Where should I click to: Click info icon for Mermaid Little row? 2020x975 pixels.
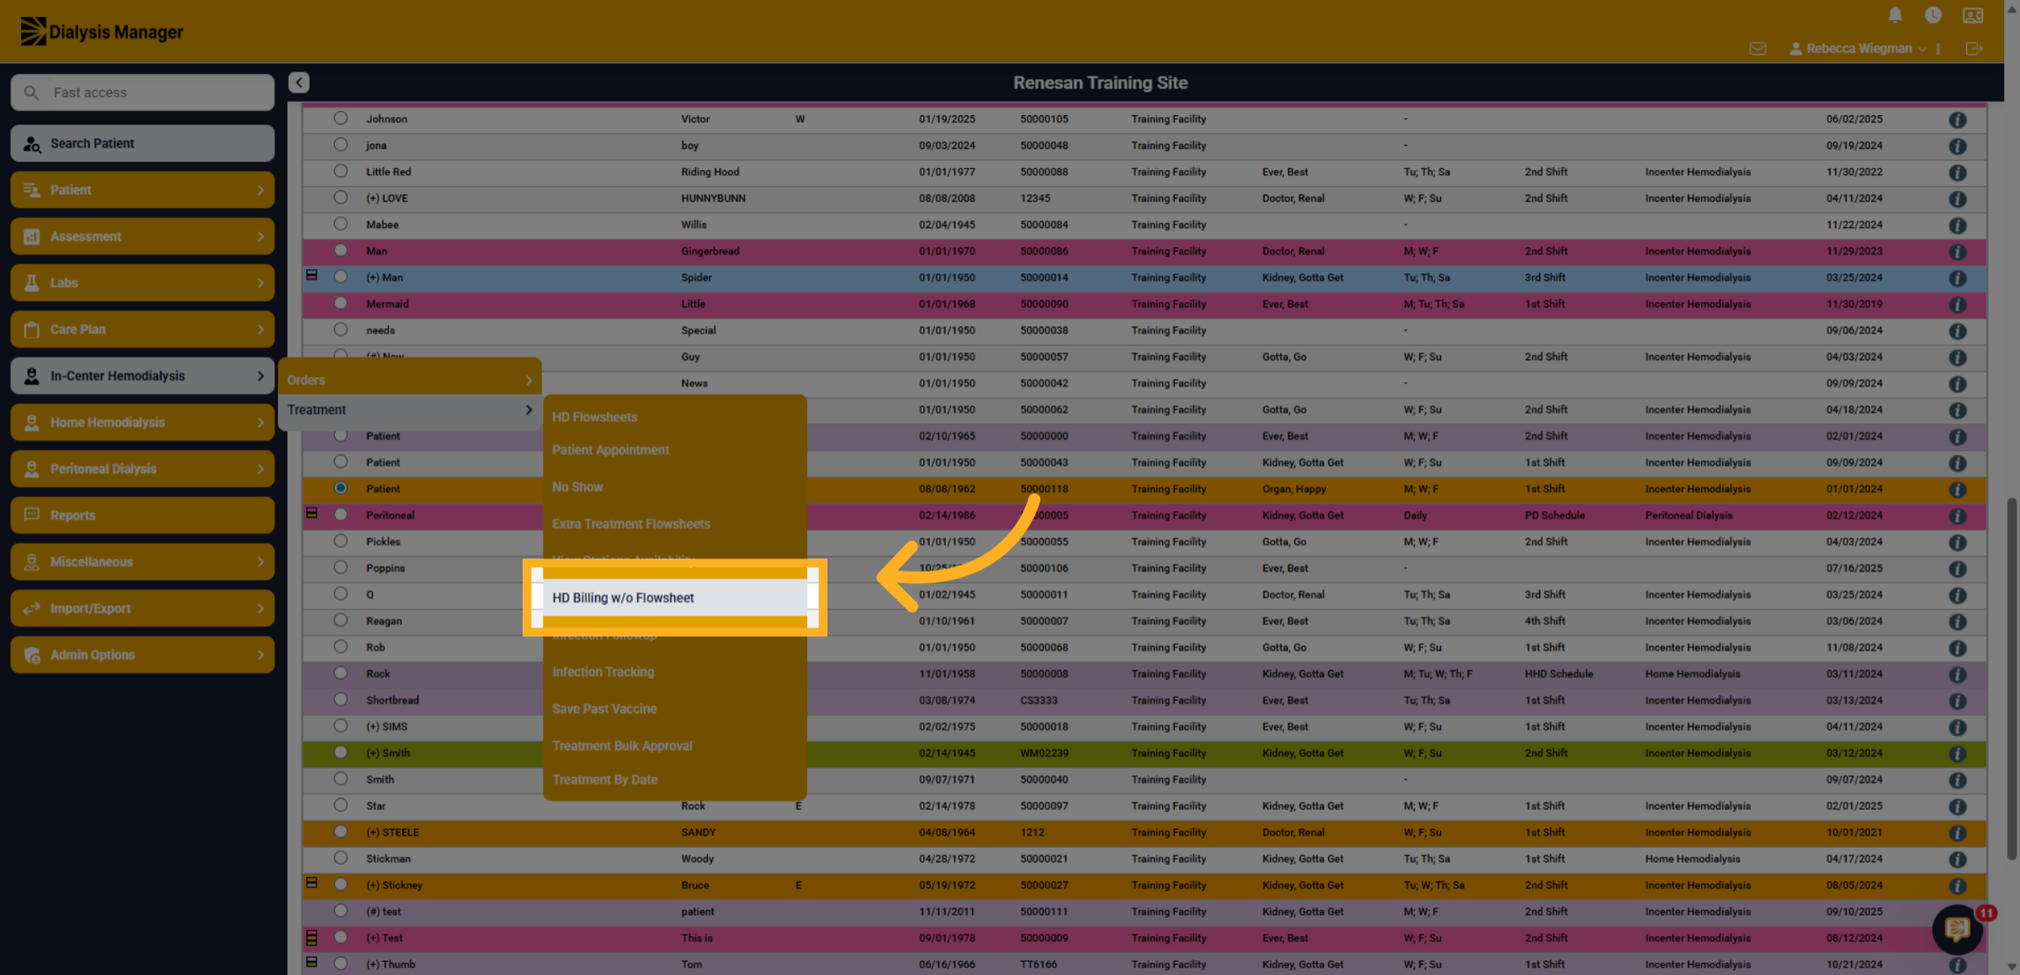pyautogui.click(x=1958, y=305)
